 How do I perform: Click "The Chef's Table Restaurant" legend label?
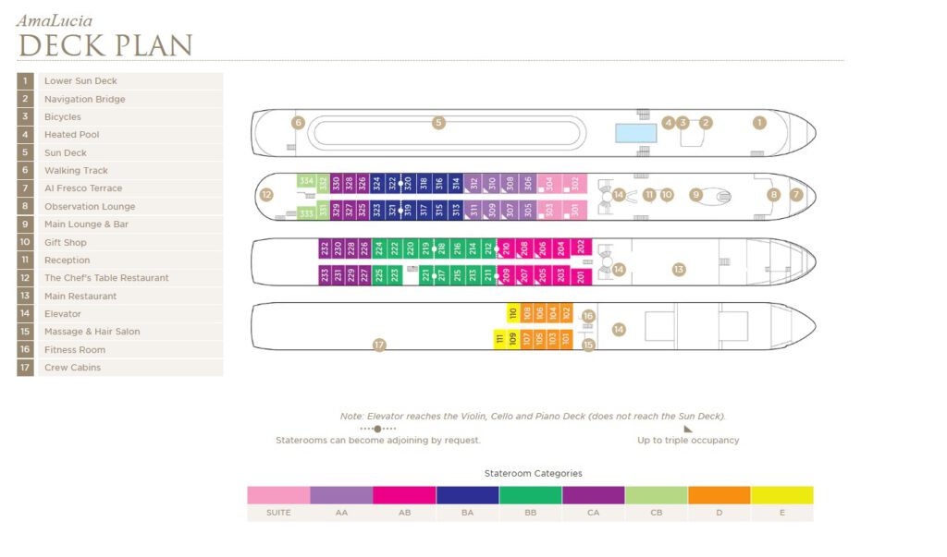[x=106, y=278]
